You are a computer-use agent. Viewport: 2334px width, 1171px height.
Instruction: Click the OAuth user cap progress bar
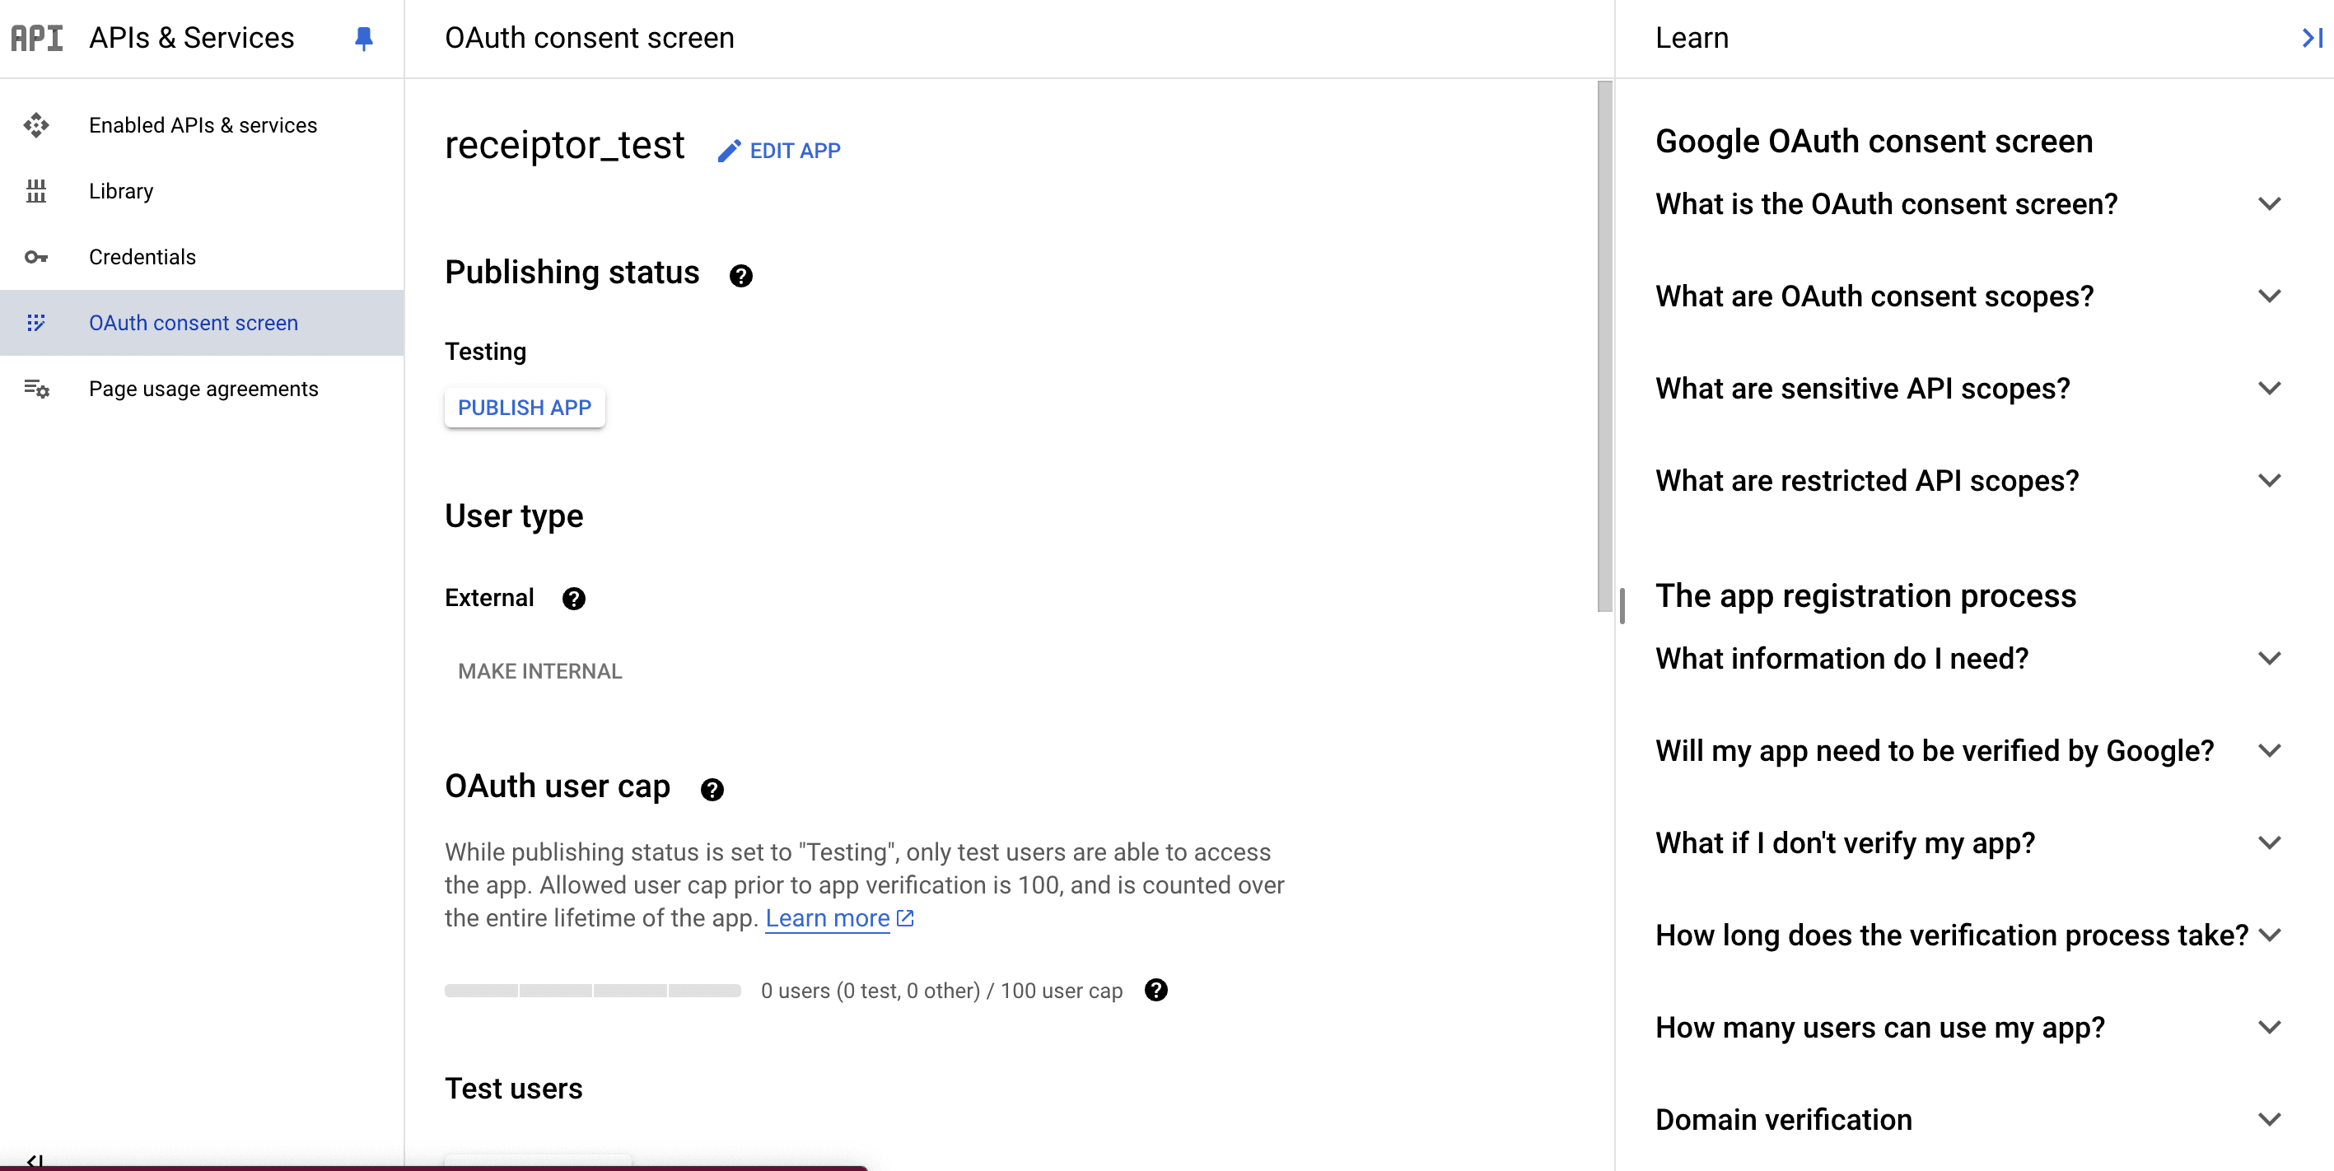coord(593,991)
